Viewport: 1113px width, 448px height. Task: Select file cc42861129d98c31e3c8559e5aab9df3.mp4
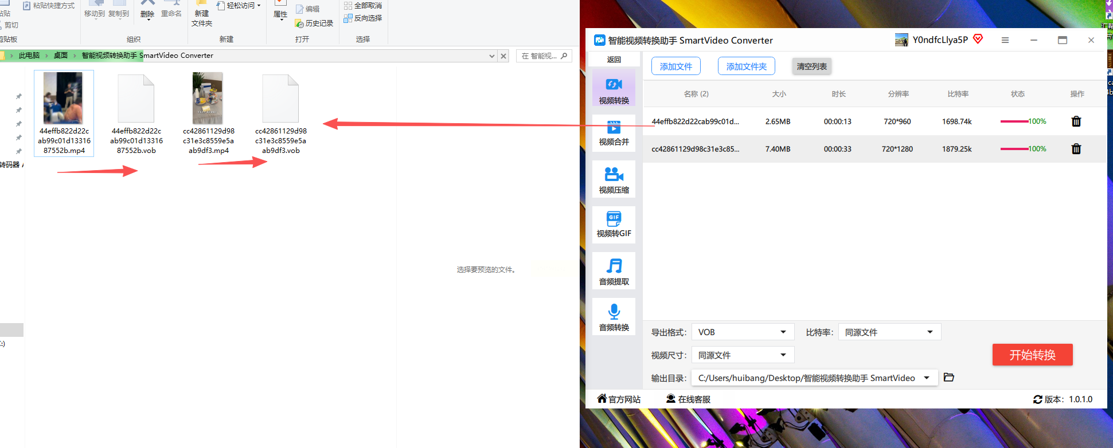coord(208,113)
